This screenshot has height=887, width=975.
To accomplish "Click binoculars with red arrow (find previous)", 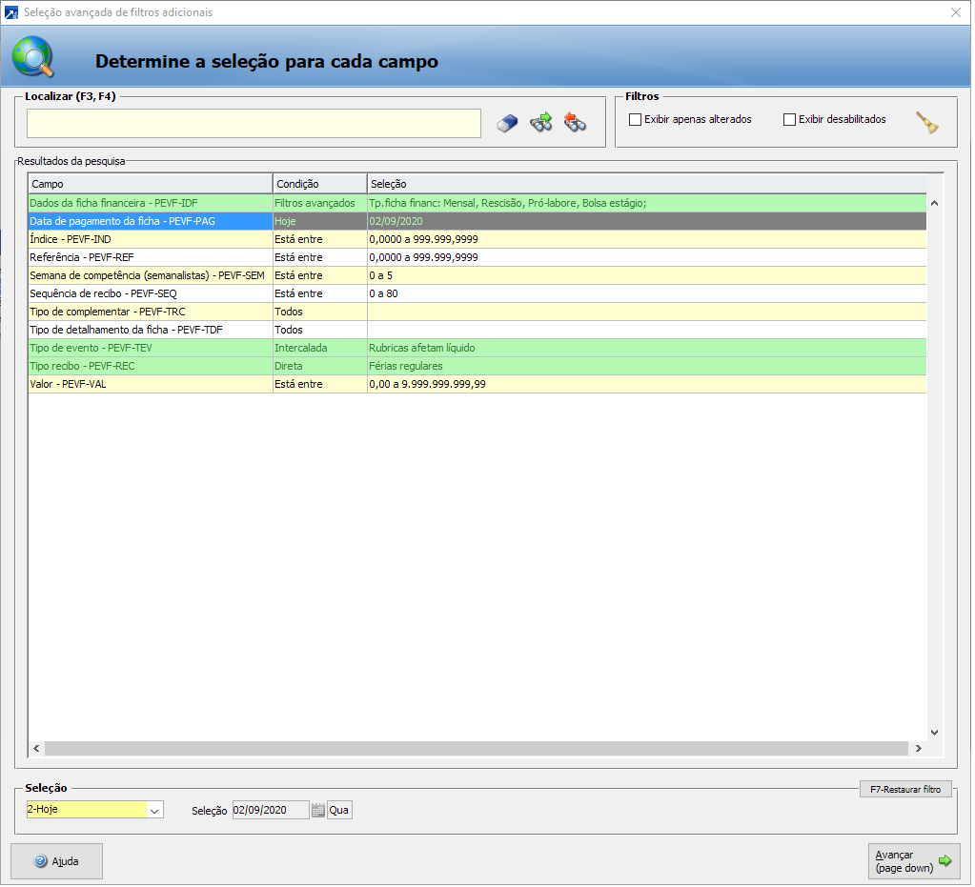I will tap(575, 123).
